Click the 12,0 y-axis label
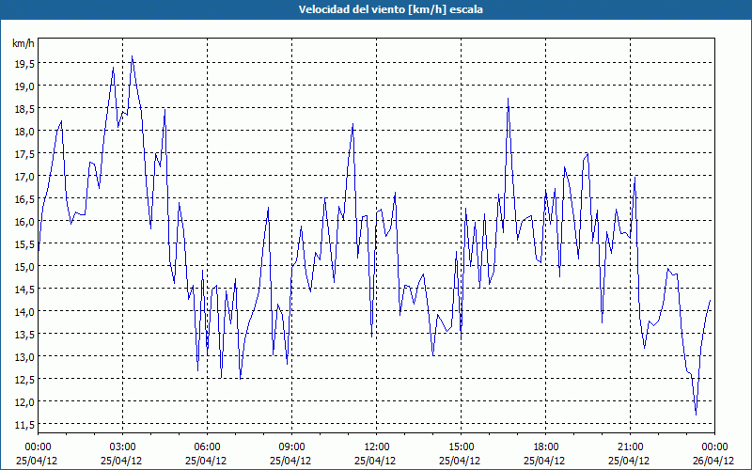Image resolution: width=752 pixels, height=470 pixels. point(23,401)
